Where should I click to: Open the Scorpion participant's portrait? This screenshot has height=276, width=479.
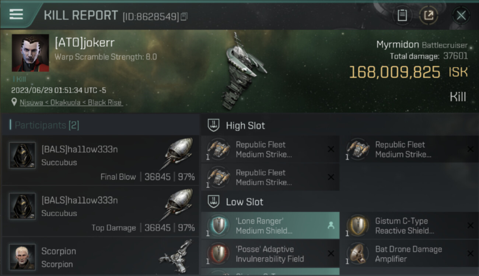(x=22, y=257)
